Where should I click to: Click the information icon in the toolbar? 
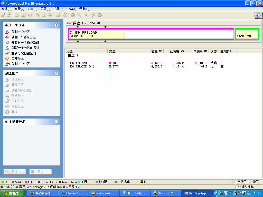pos(73,15)
